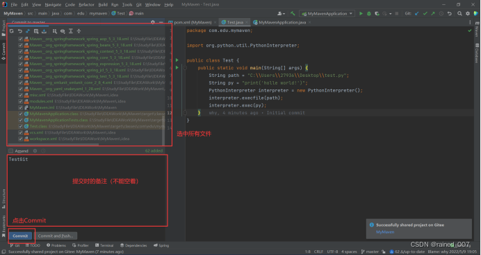Open the Git menu

(x=138, y=5)
